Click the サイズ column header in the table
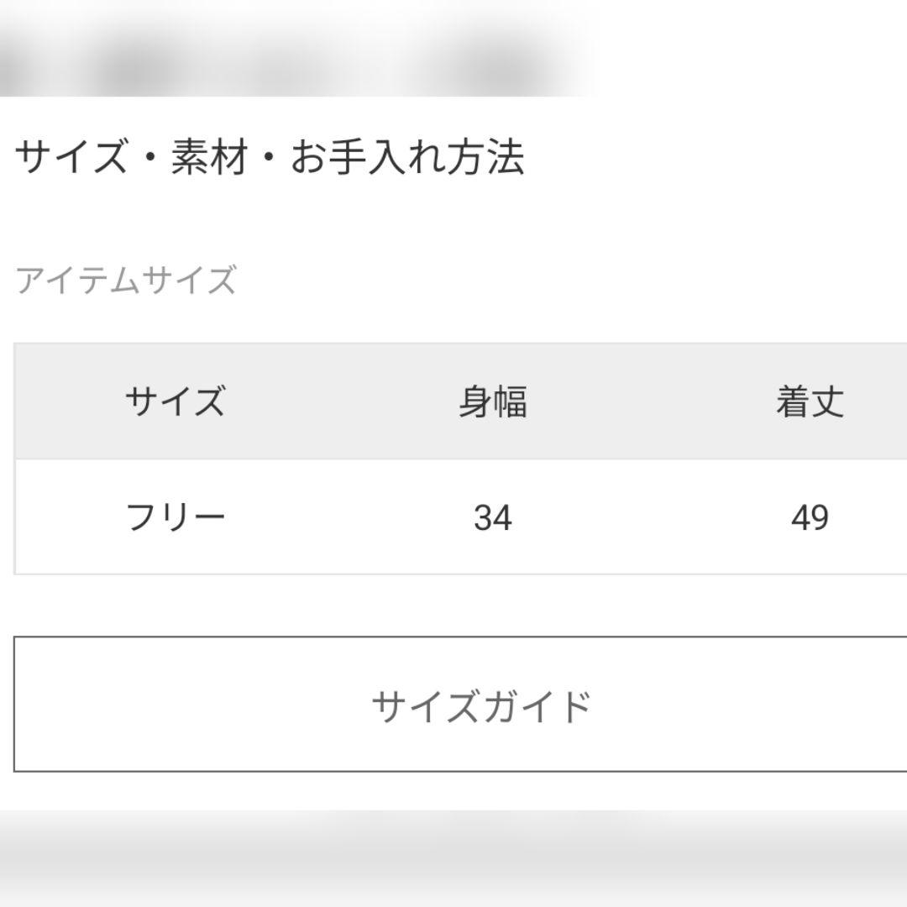 coord(176,401)
